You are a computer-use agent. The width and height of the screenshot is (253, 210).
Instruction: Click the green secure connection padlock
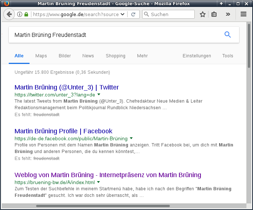pos(26,14)
